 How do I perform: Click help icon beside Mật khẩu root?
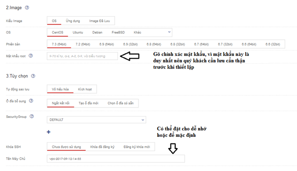click(x=30, y=55)
